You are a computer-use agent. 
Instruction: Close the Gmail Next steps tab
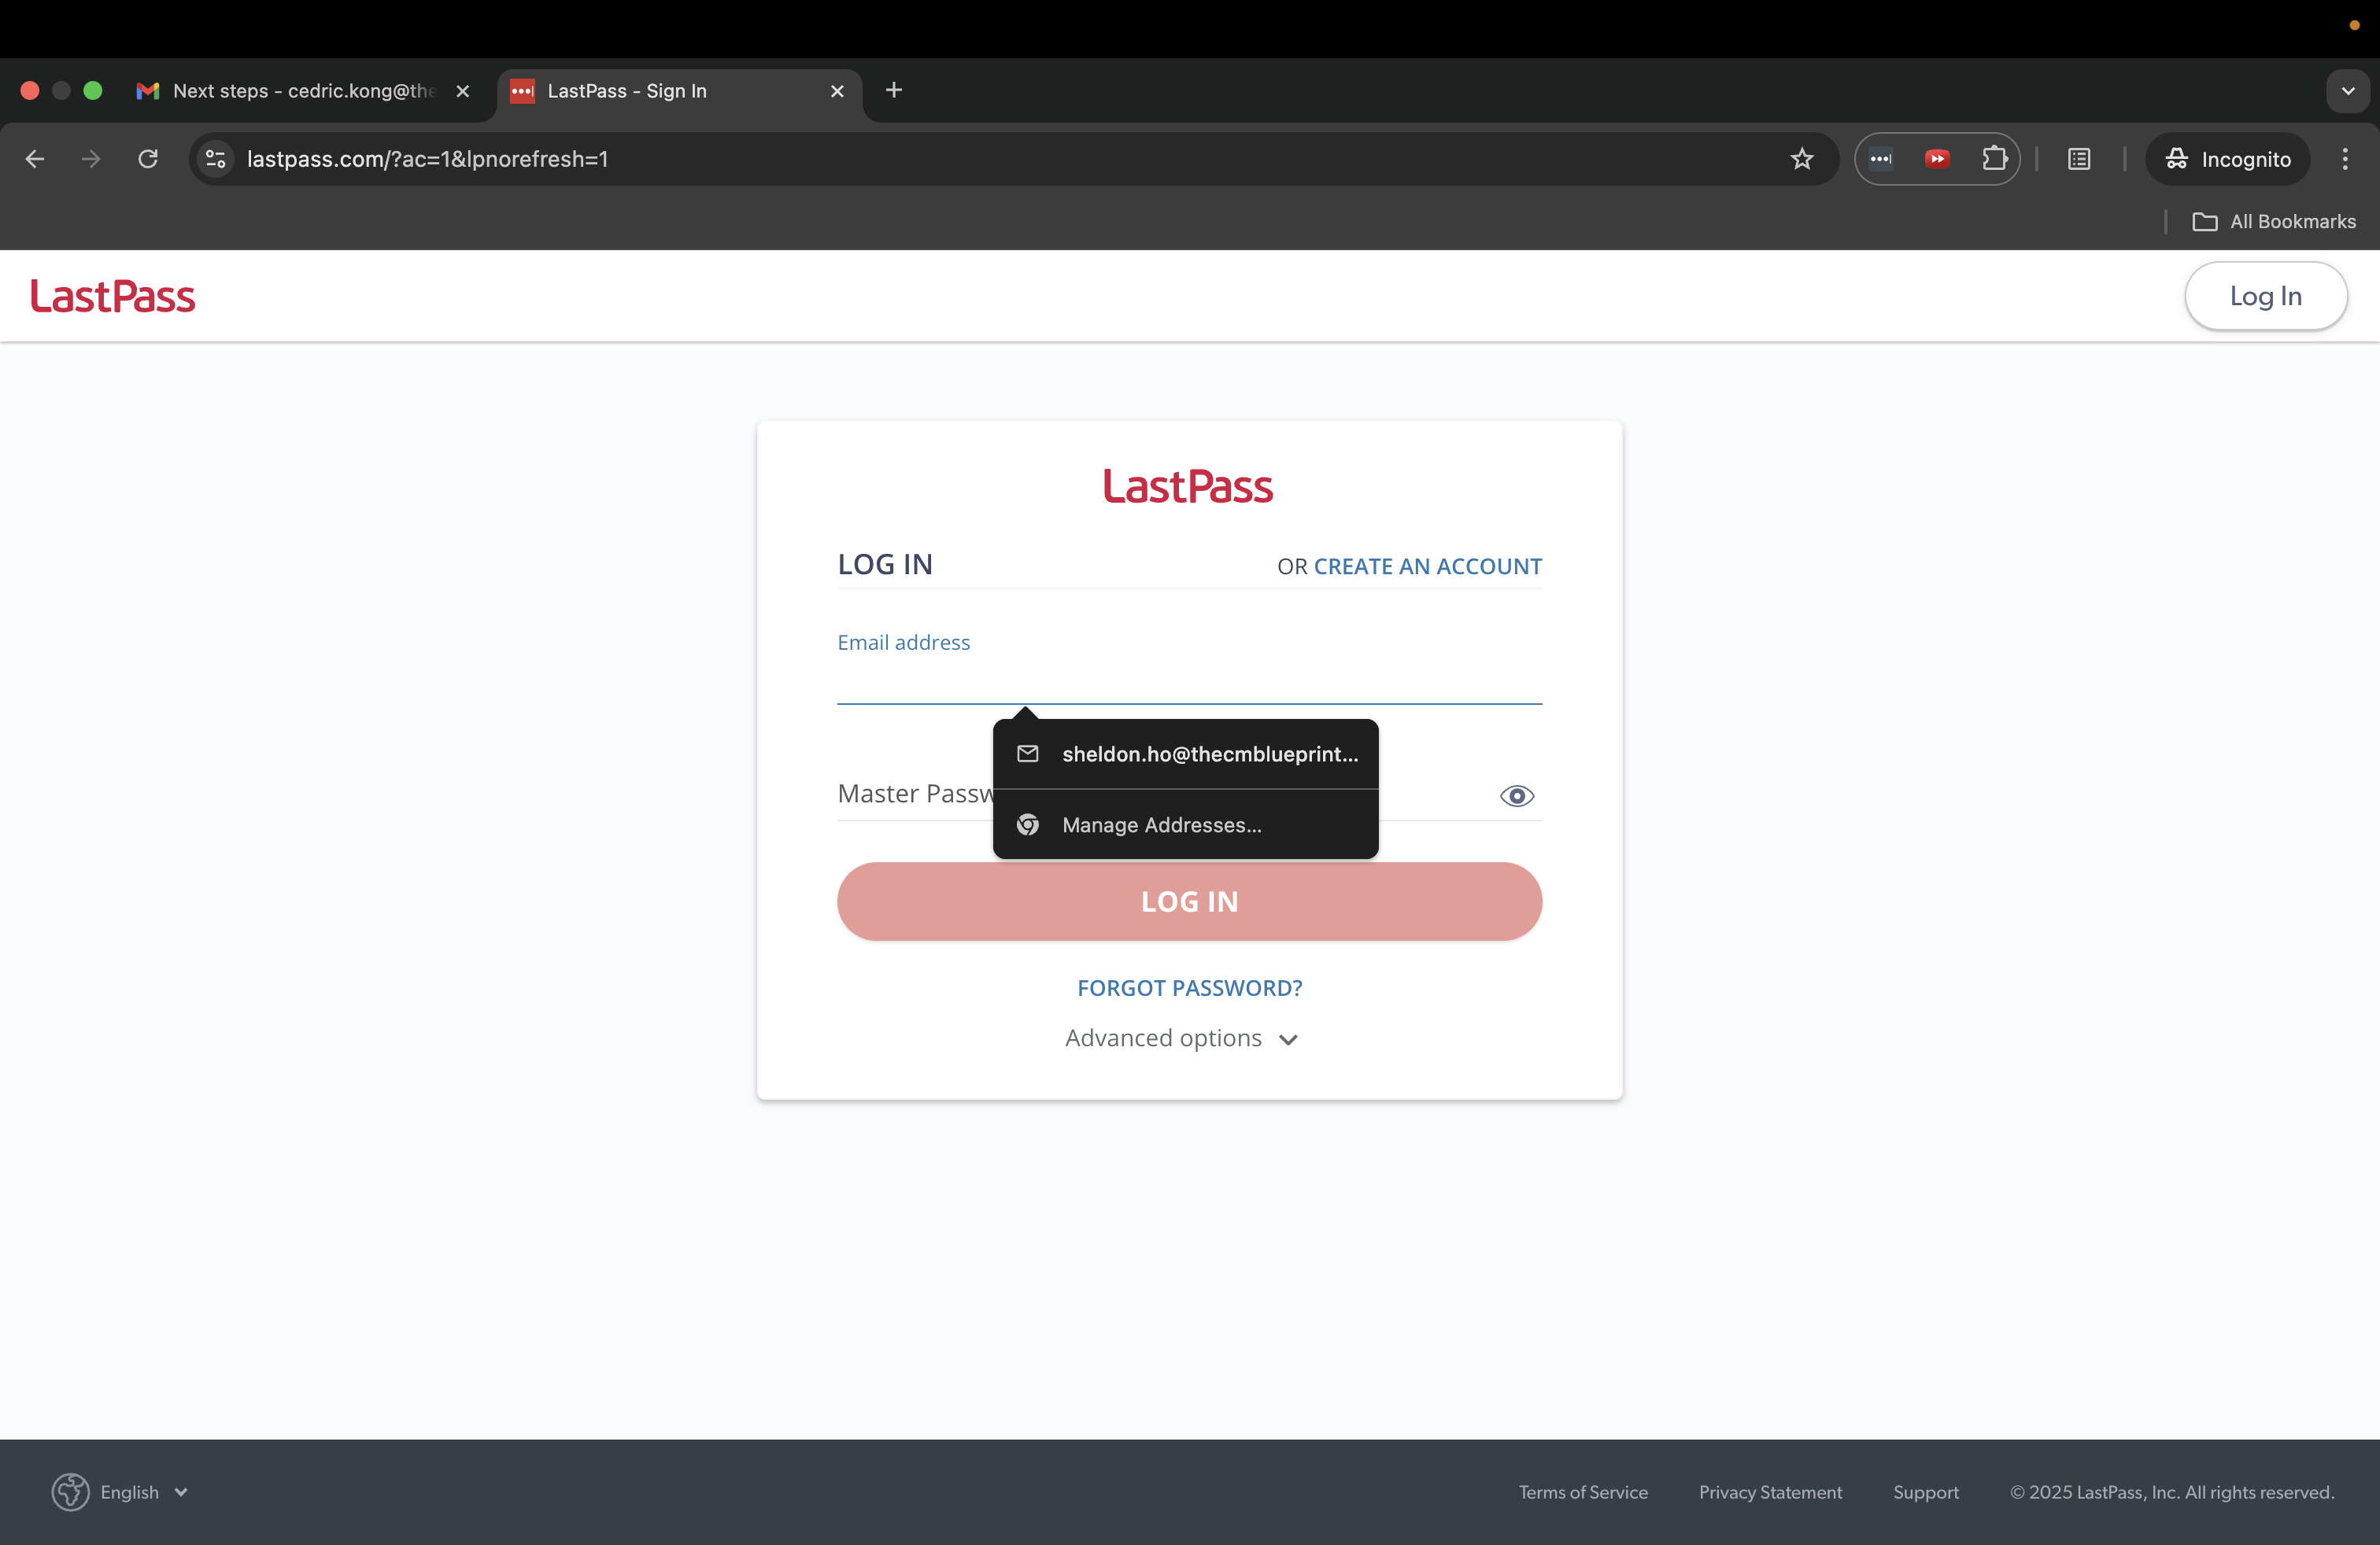coord(463,91)
